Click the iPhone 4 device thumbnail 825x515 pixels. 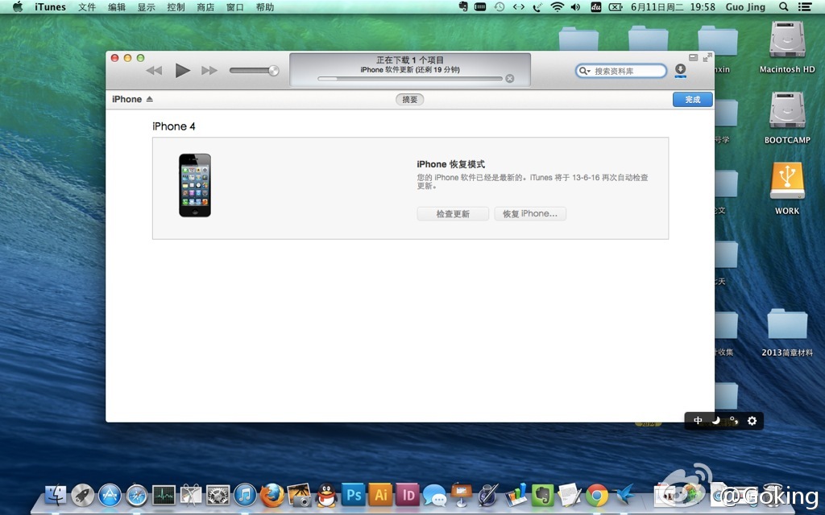click(195, 186)
